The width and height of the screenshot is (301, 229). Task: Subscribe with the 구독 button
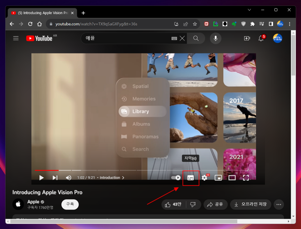coord(70,204)
